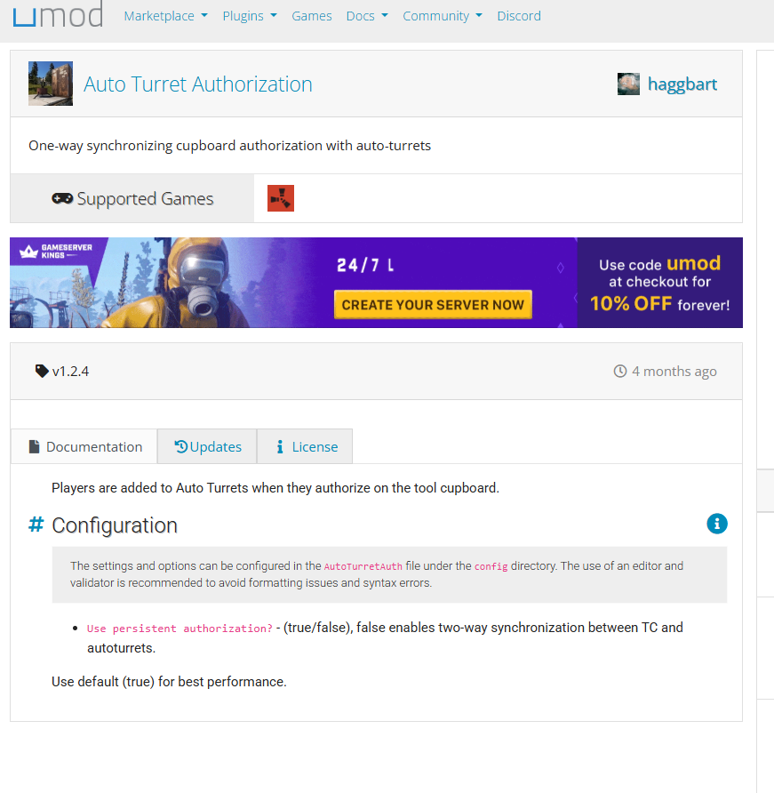Image resolution: width=774 pixels, height=793 pixels.
Task: Select the Documentation tab
Action: 84,446
